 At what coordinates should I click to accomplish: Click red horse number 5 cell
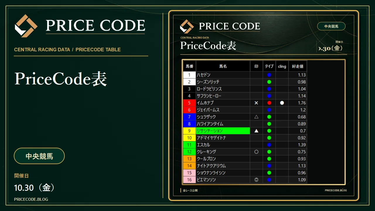tap(190, 103)
